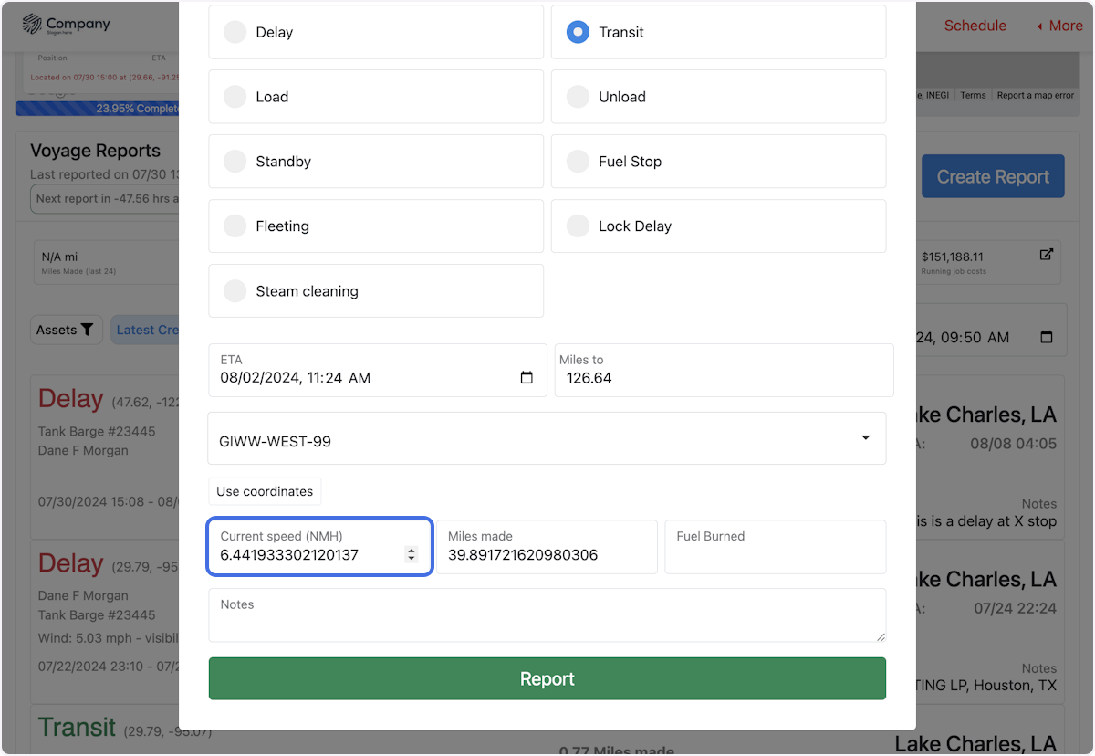Select the Delay radio button
Viewport: 1095px width, 756px height.
coord(235,32)
